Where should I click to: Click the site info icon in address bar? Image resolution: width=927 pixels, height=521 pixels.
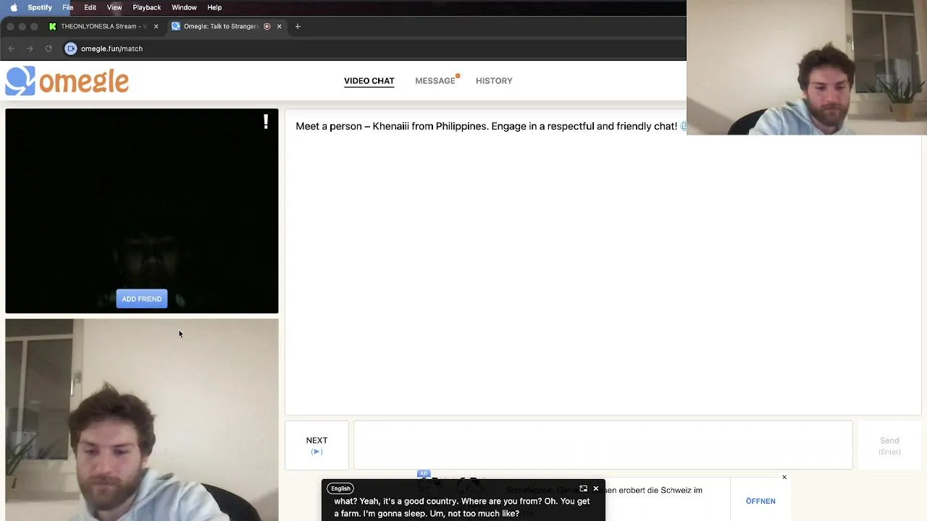(71, 48)
